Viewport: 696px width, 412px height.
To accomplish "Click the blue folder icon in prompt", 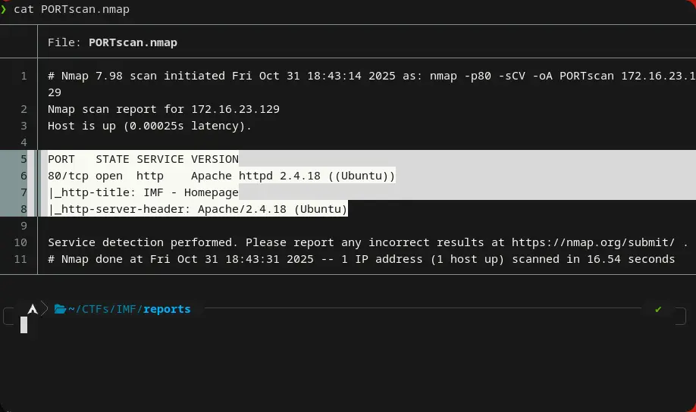I will coord(60,309).
